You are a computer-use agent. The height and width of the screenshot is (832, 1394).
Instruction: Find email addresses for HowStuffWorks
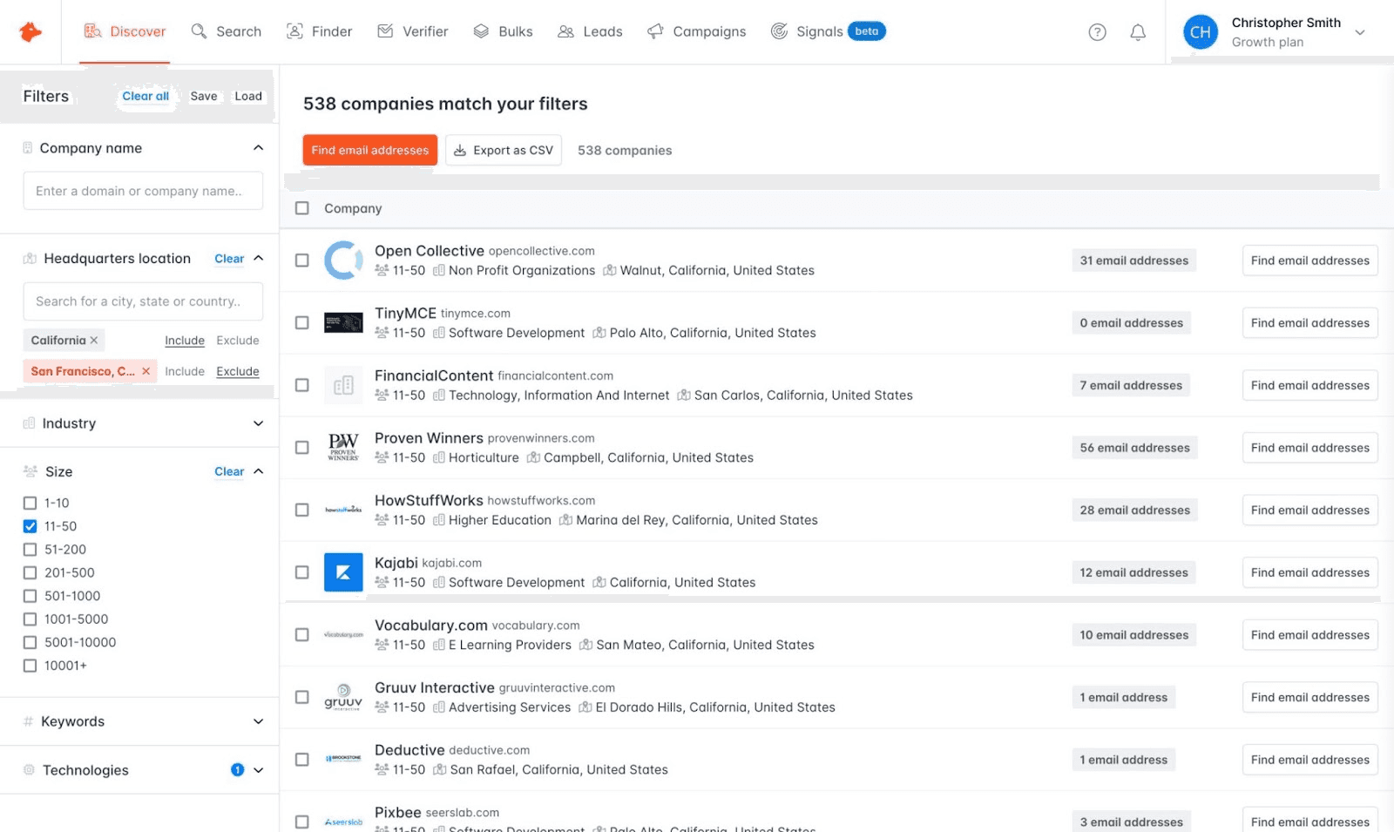tap(1309, 510)
